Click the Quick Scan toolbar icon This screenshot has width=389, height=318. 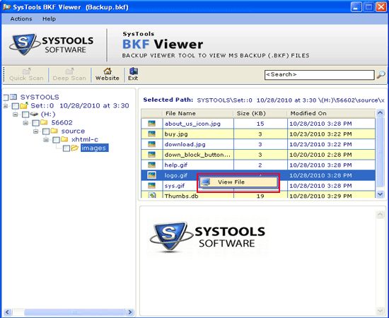pos(26,74)
